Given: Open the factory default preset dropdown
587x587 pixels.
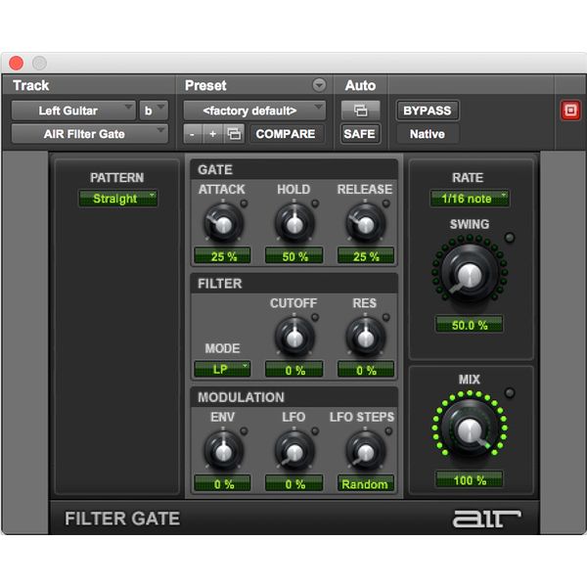Looking at the screenshot, I should point(254,111).
